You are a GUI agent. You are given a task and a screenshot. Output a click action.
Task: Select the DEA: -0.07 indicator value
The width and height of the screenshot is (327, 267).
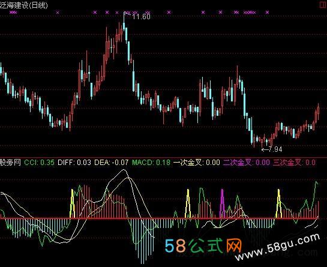(x=111, y=163)
